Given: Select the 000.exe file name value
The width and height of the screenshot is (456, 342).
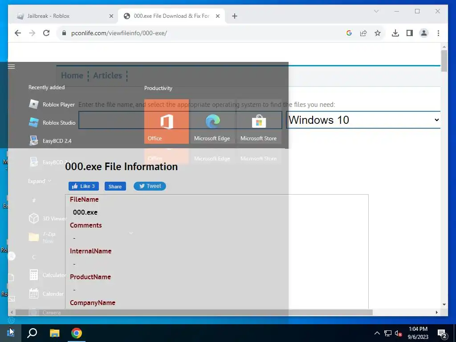Looking at the screenshot, I should [x=85, y=212].
